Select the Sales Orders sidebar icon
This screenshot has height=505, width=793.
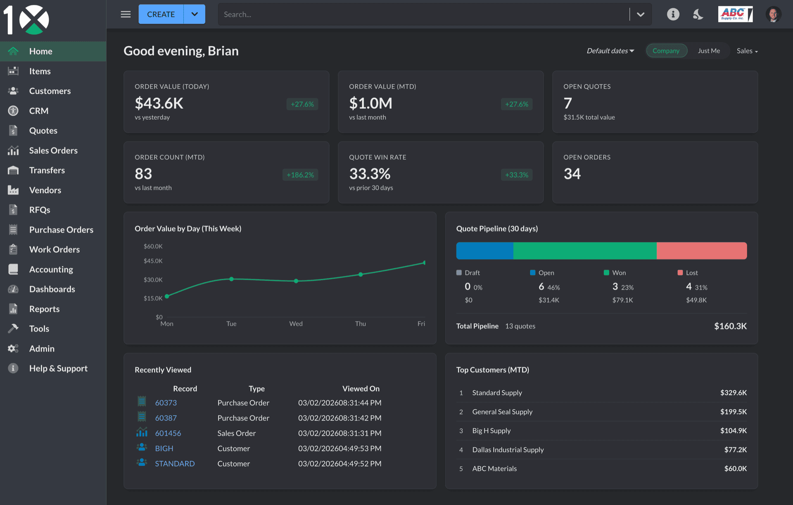point(13,150)
